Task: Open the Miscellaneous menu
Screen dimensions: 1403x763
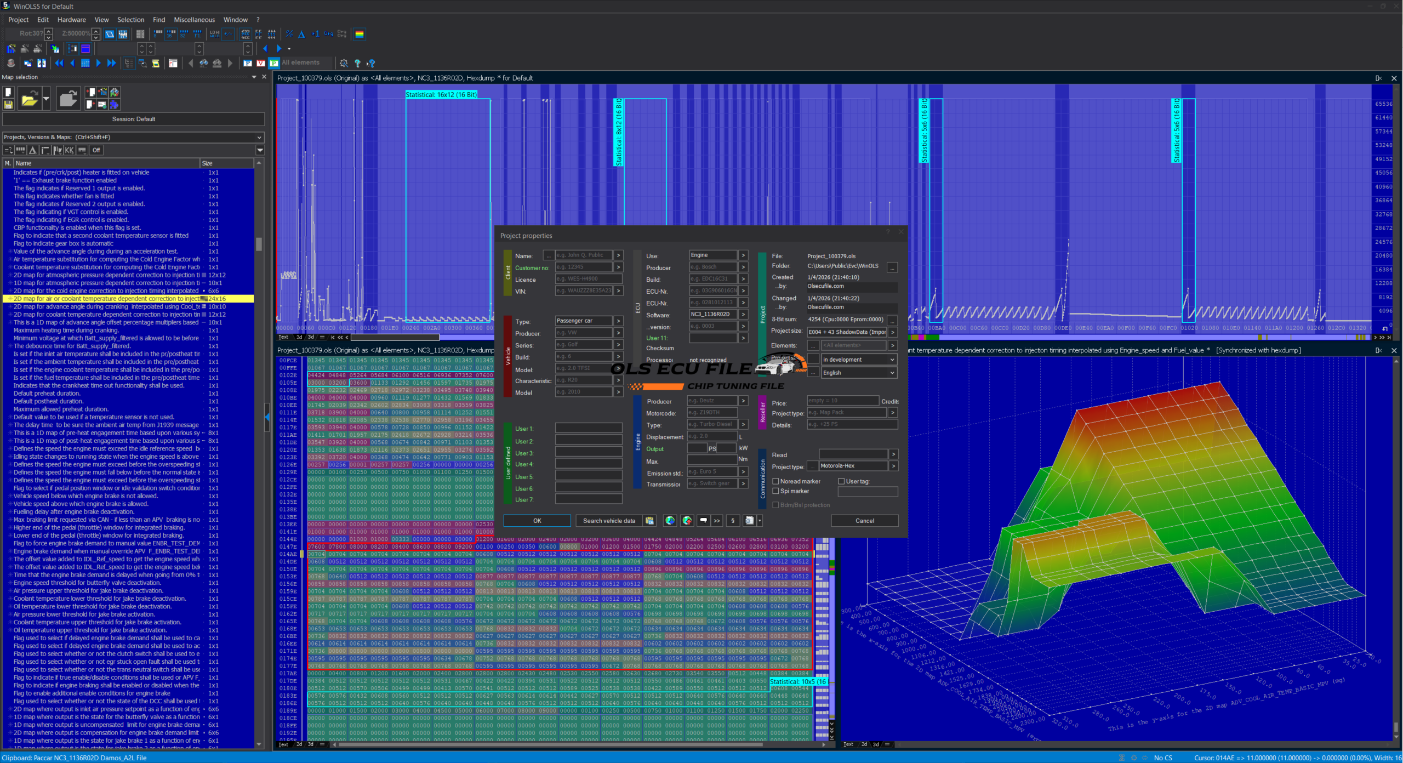Action: coord(194,20)
